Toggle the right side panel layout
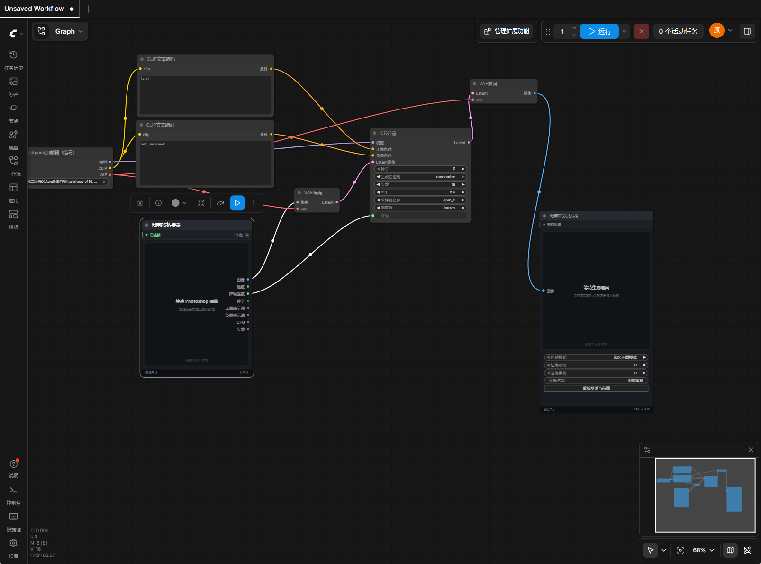The height and width of the screenshot is (564, 761). coord(747,31)
